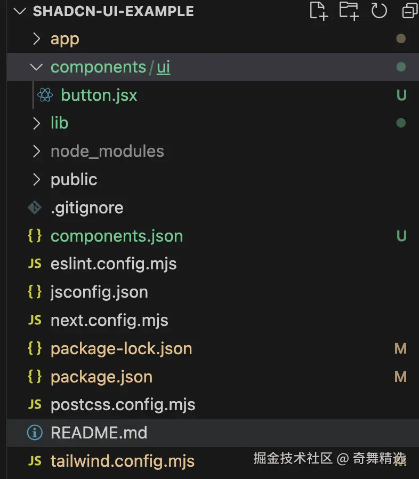Image resolution: width=419 pixels, height=479 pixels.
Task: Collapse the components/ui folder
Action: point(36,67)
